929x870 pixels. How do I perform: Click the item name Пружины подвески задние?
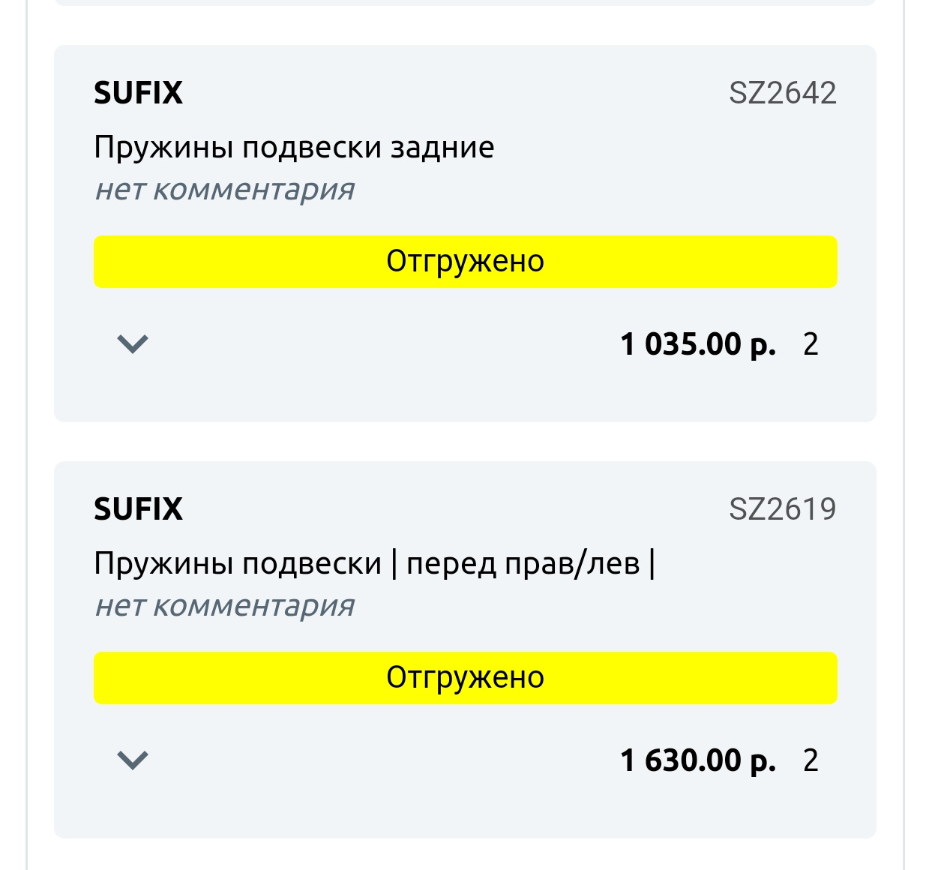pos(294,147)
